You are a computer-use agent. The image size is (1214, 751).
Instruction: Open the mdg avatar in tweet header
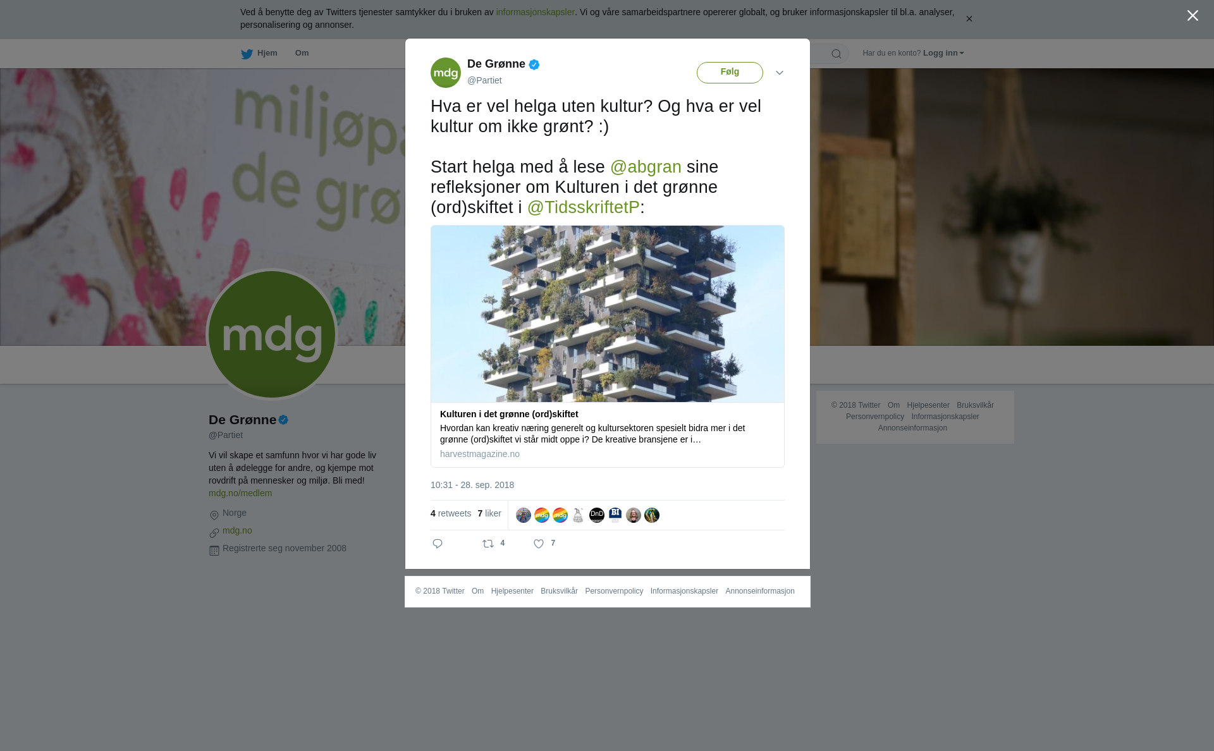point(446,73)
